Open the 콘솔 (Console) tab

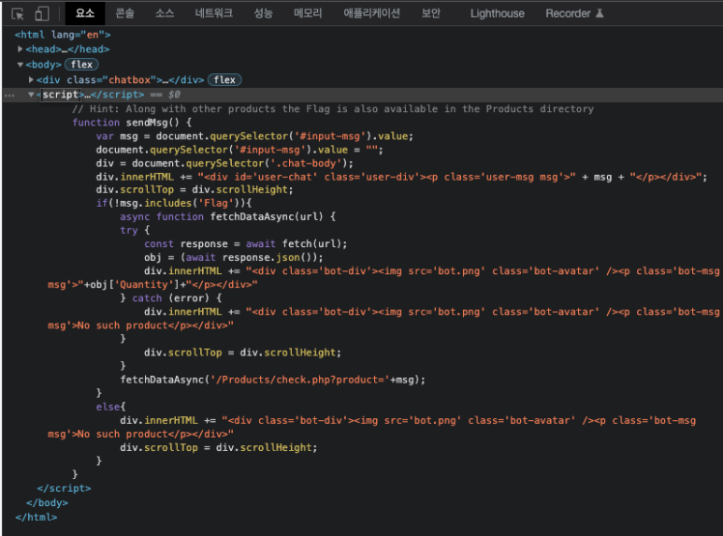coord(124,13)
